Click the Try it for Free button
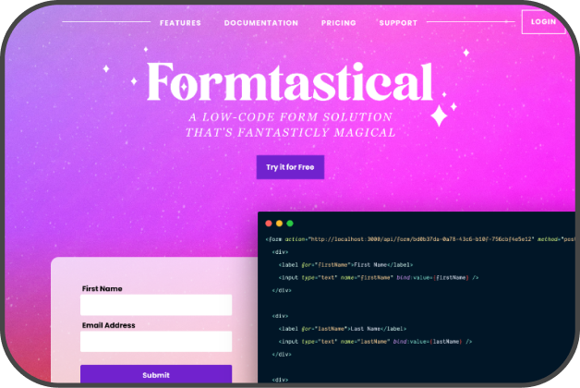580x388 pixels. [290, 167]
